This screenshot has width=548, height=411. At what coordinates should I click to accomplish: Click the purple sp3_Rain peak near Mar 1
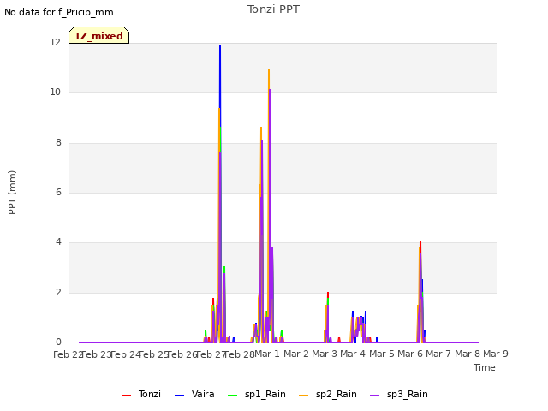click(x=270, y=90)
